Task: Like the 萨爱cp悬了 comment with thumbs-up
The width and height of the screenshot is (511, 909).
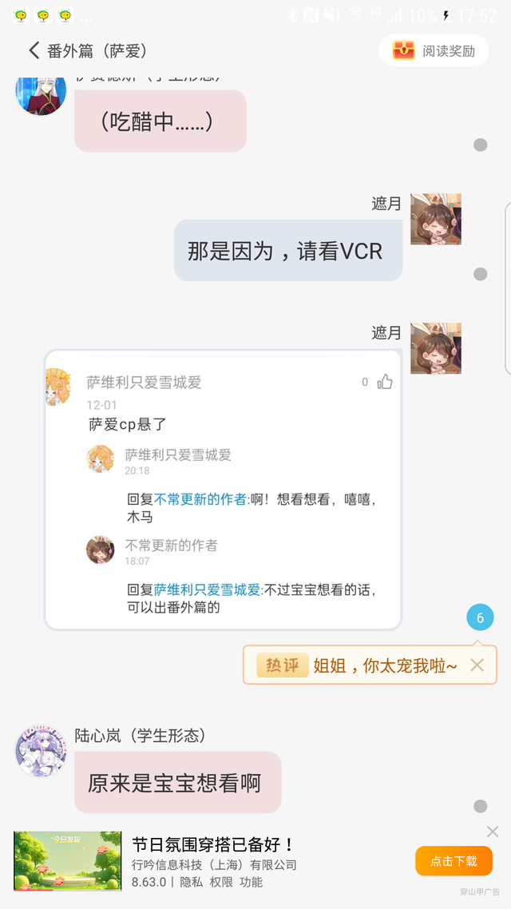Action: click(x=385, y=382)
